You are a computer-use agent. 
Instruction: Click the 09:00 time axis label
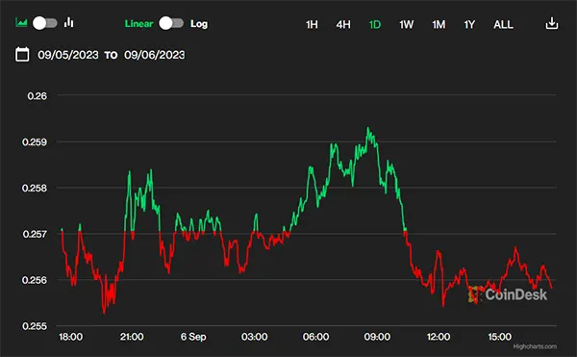(377, 337)
